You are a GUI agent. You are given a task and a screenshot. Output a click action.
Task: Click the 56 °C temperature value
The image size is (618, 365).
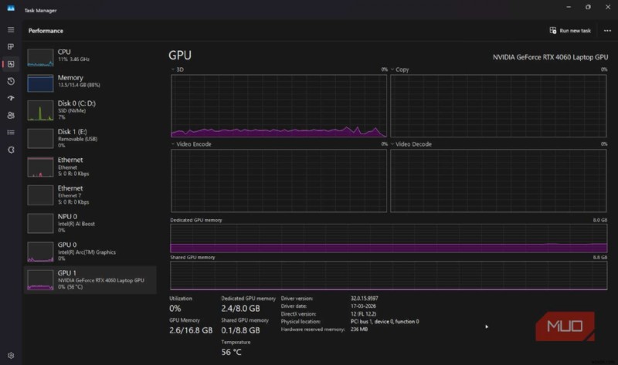231,352
